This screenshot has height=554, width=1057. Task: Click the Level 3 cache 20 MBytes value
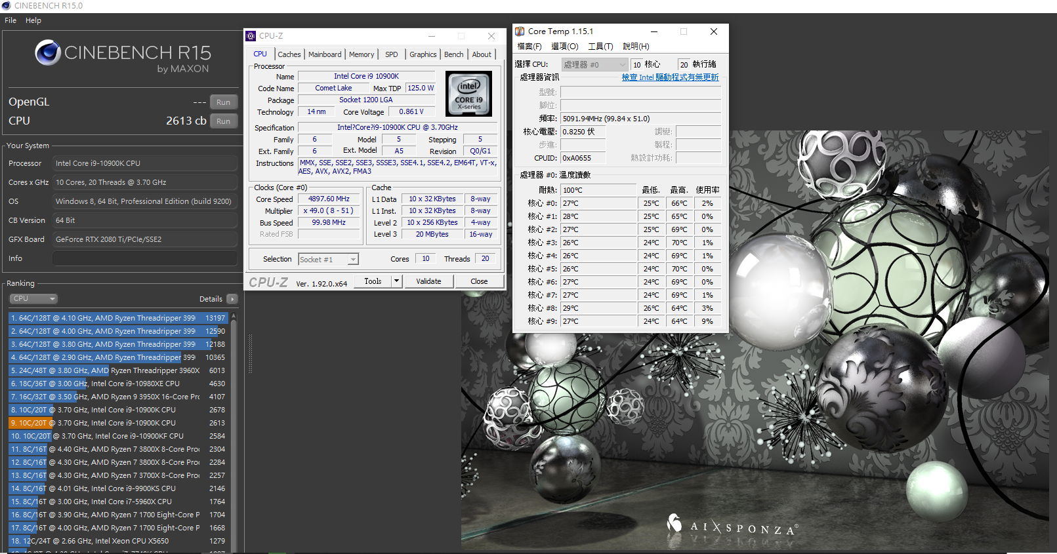(x=432, y=235)
